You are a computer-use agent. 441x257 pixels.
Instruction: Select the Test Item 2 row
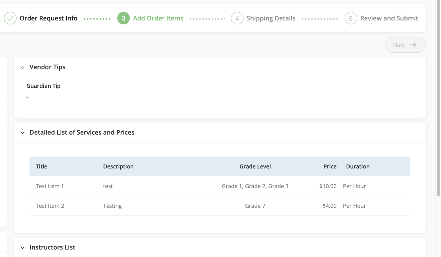220,206
